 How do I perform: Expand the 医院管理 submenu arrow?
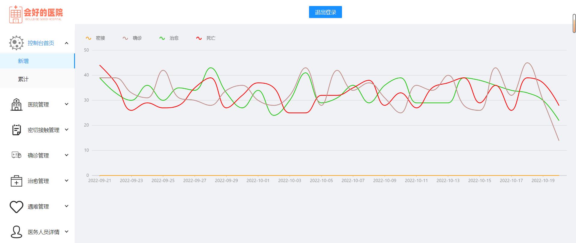(67, 104)
